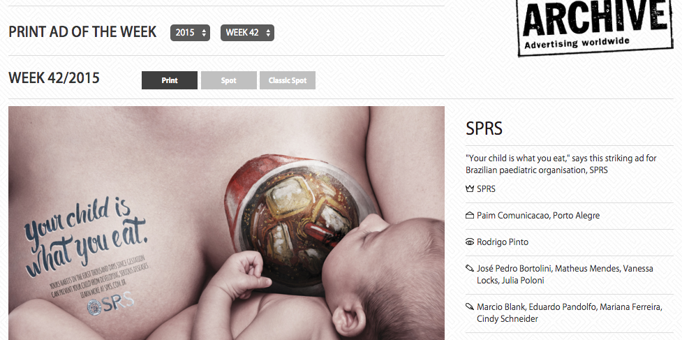This screenshot has height=340, width=682.
Task: Click the week selector stepper arrows
Action: pyautogui.click(x=268, y=33)
